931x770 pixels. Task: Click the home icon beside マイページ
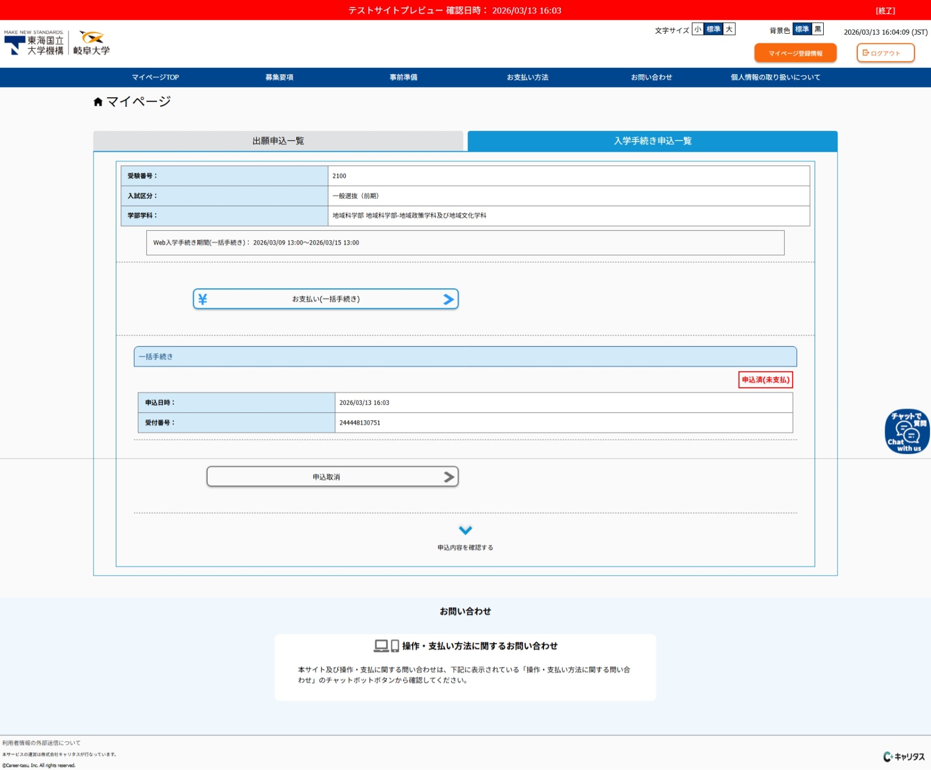98,101
